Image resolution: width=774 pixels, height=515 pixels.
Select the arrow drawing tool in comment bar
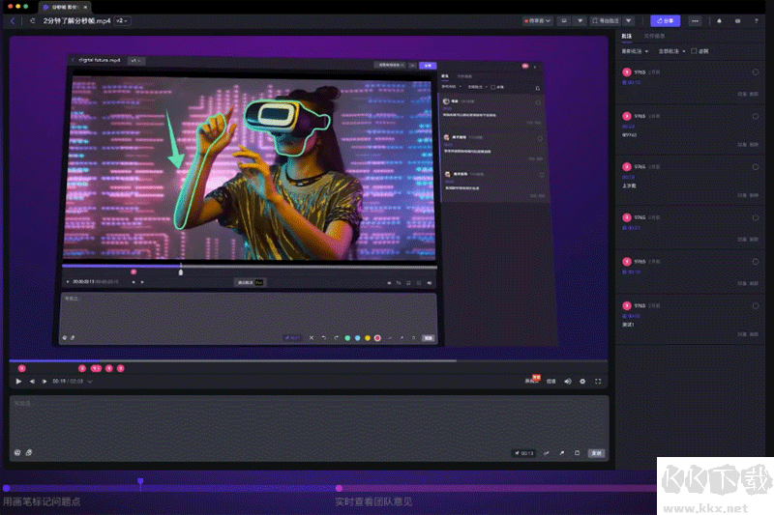[562, 452]
